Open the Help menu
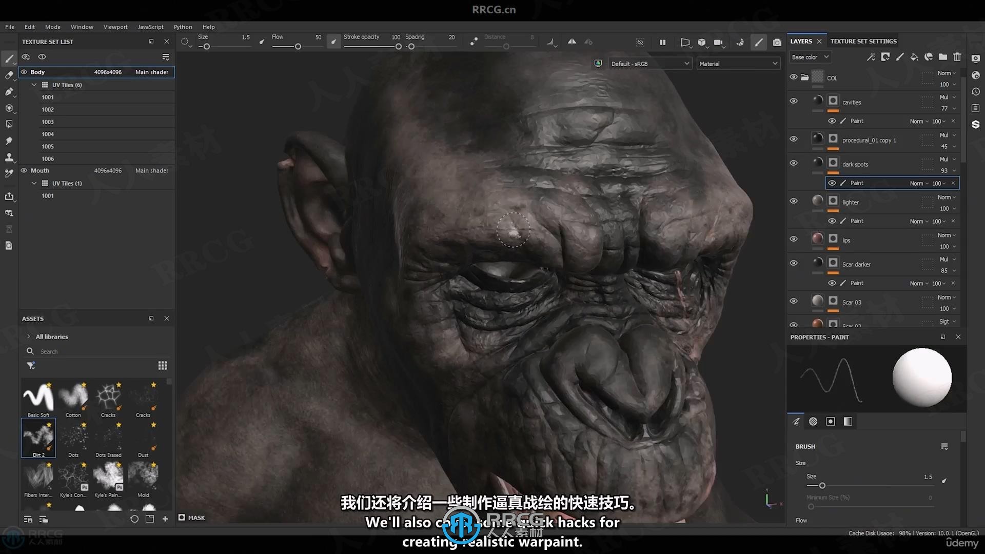Image resolution: width=985 pixels, height=554 pixels. [x=208, y=27]
